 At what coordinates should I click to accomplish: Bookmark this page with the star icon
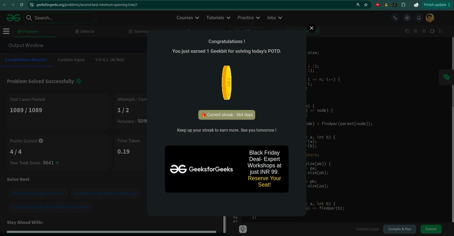(366, 5)
